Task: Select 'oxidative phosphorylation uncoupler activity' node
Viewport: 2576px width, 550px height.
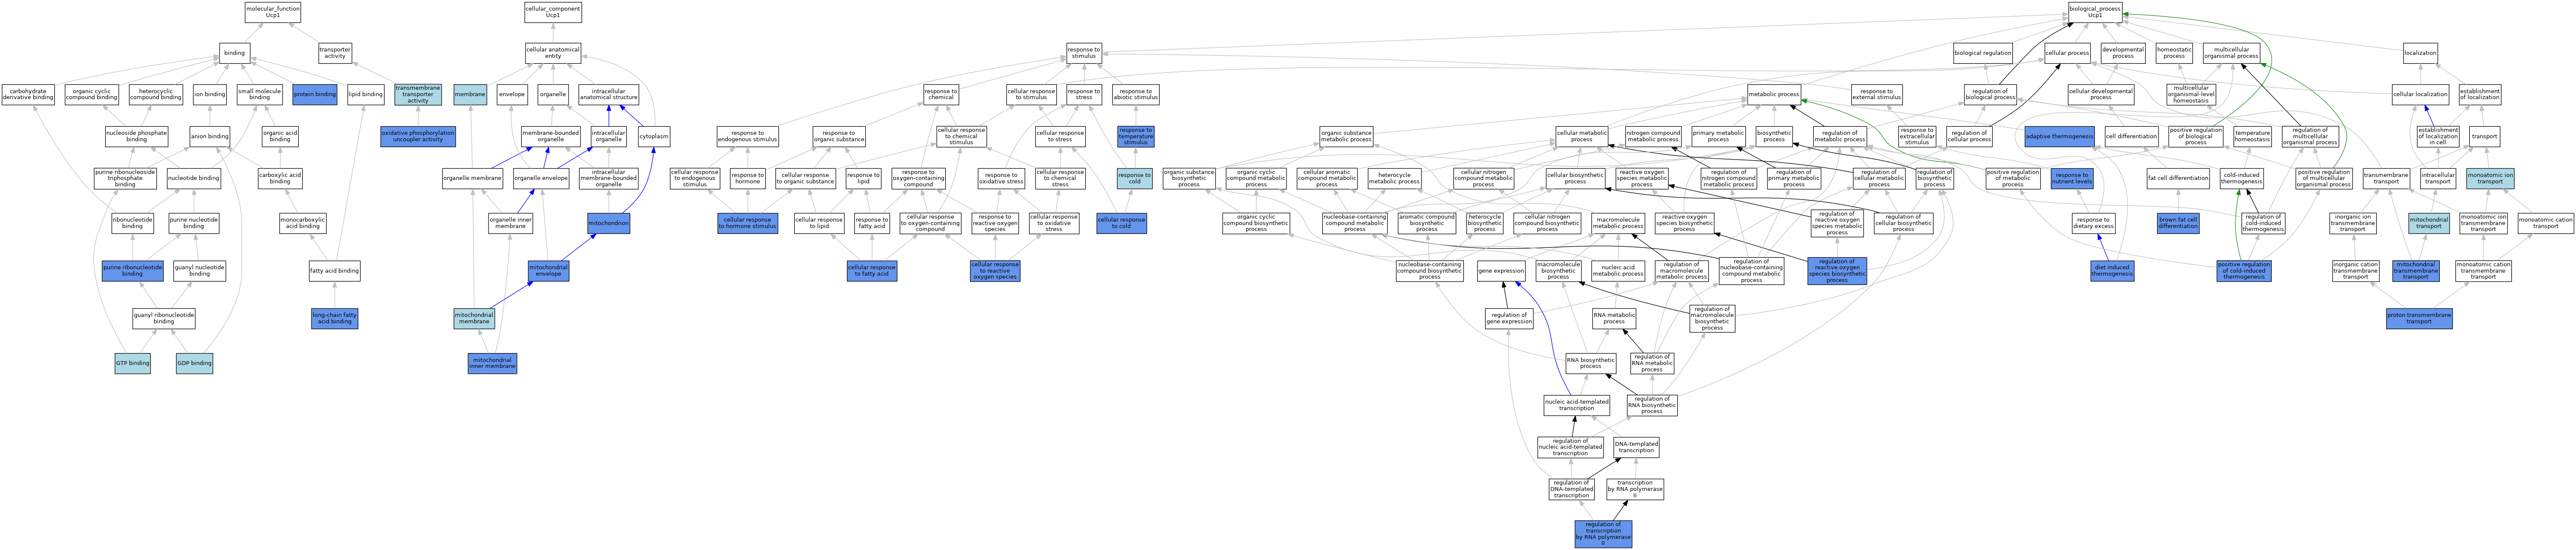Action: 418,136
